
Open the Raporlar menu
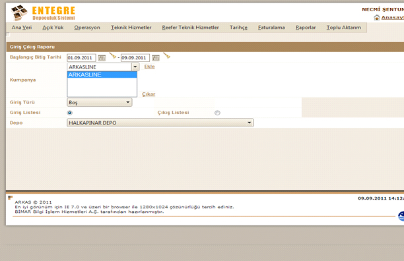pos(306,28)
